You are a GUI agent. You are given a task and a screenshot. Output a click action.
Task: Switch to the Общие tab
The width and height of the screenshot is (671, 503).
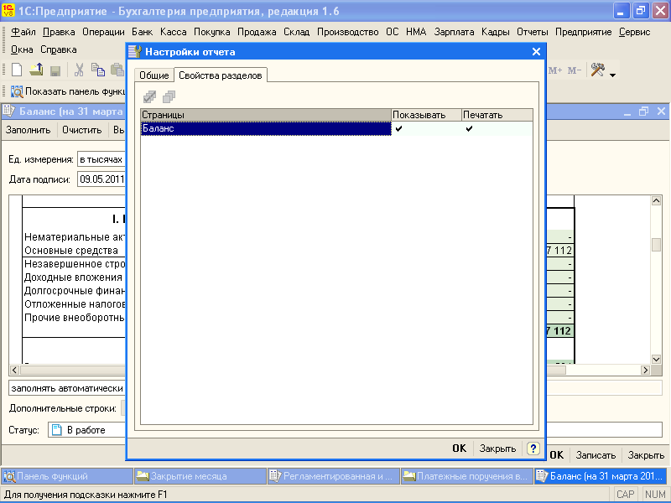pyautogui.click(x=154, y=75)
